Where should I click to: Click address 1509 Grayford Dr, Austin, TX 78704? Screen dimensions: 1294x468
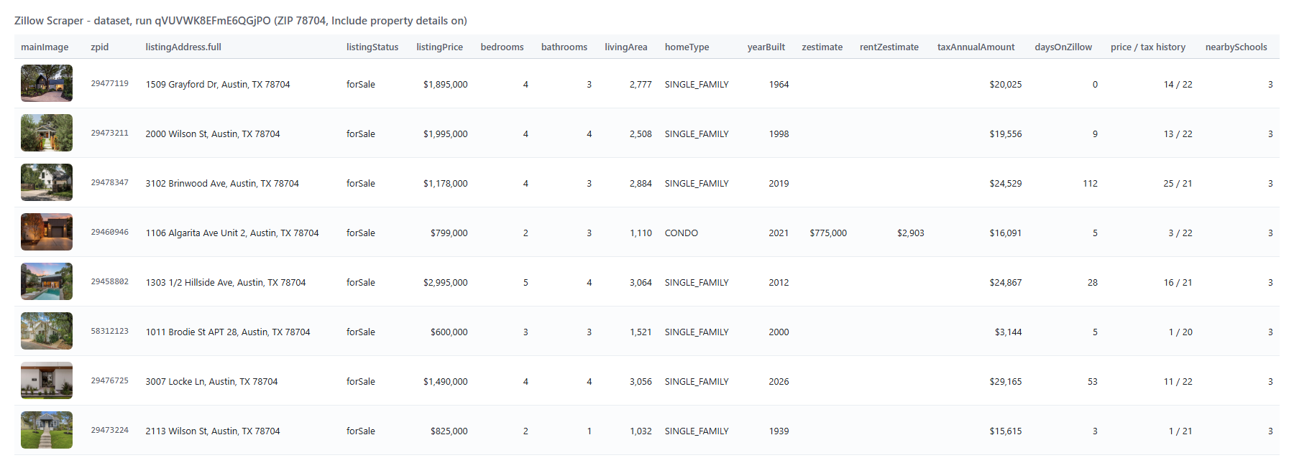pyautogui.click(x=218, y=85)
